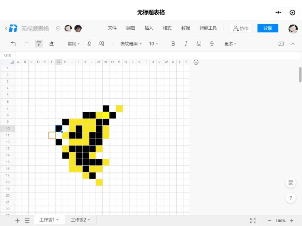Switch to the 工作表2 tab
This screenshot has width=302, height=226.
80,220
